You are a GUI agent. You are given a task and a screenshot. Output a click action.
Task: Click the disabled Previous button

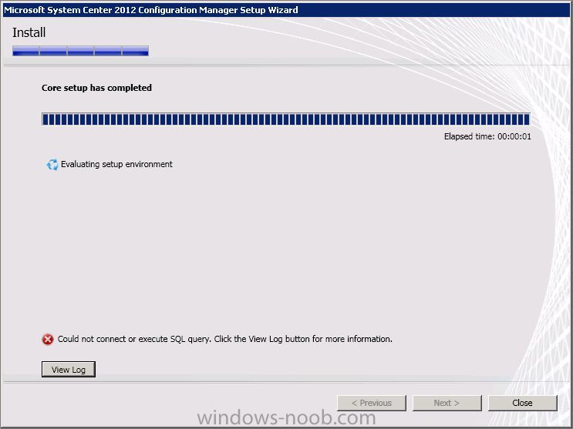(371, 403)
